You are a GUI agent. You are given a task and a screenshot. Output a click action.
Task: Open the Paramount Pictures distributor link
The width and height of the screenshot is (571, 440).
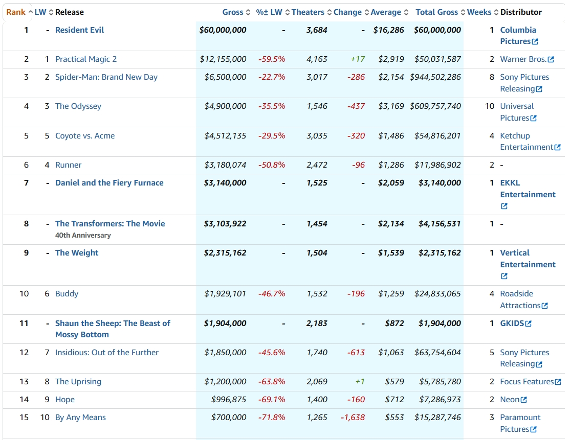[x=520, y=423]
